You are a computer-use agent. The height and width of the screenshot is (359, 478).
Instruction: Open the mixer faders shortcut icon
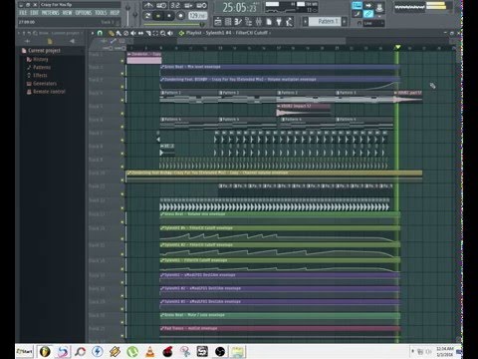pyautogui.click(x=259, y=22)
